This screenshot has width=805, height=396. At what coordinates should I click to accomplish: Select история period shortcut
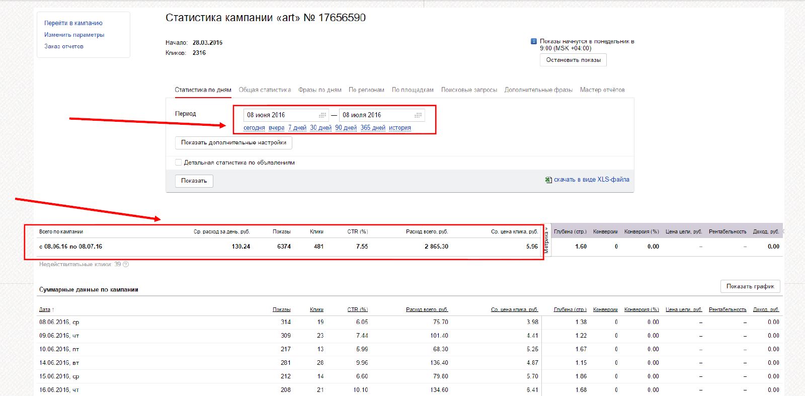click(400, 128)
